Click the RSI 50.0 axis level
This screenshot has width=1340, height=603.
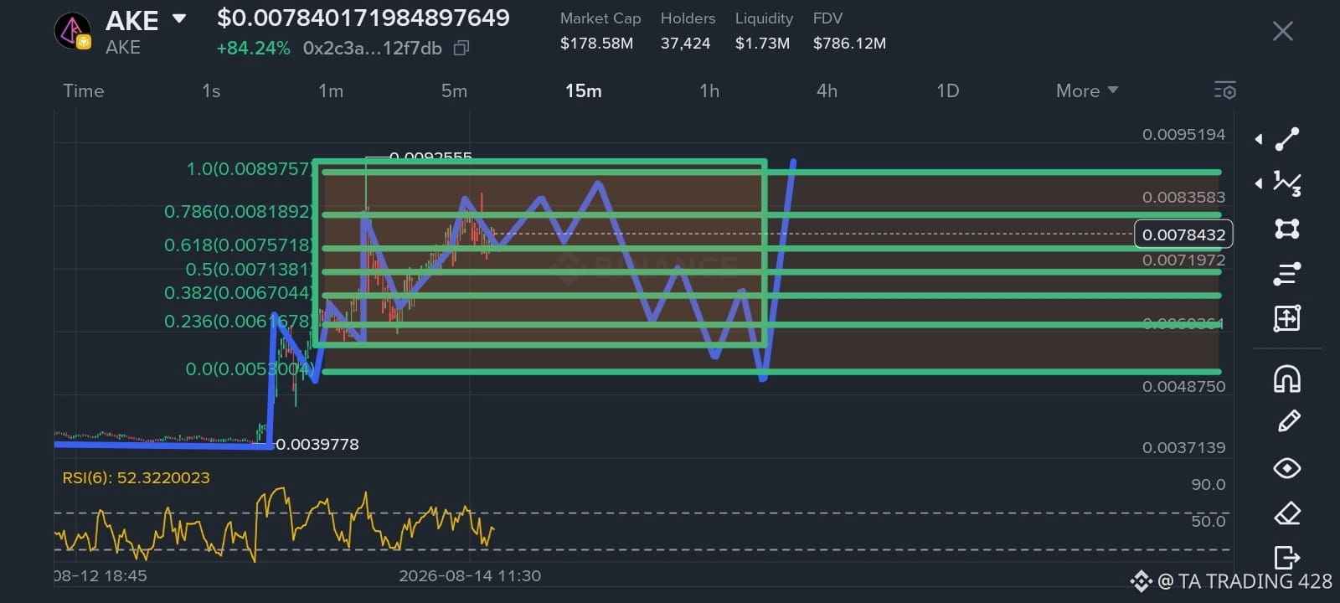[1208, 522]
